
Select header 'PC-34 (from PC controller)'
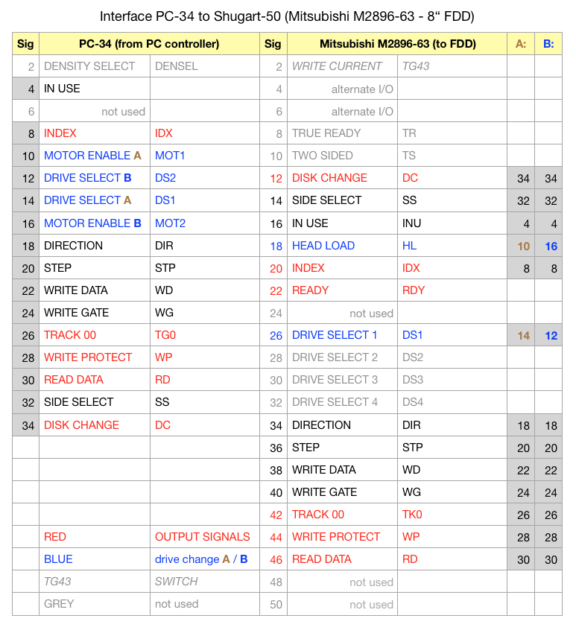pos(149,44)
